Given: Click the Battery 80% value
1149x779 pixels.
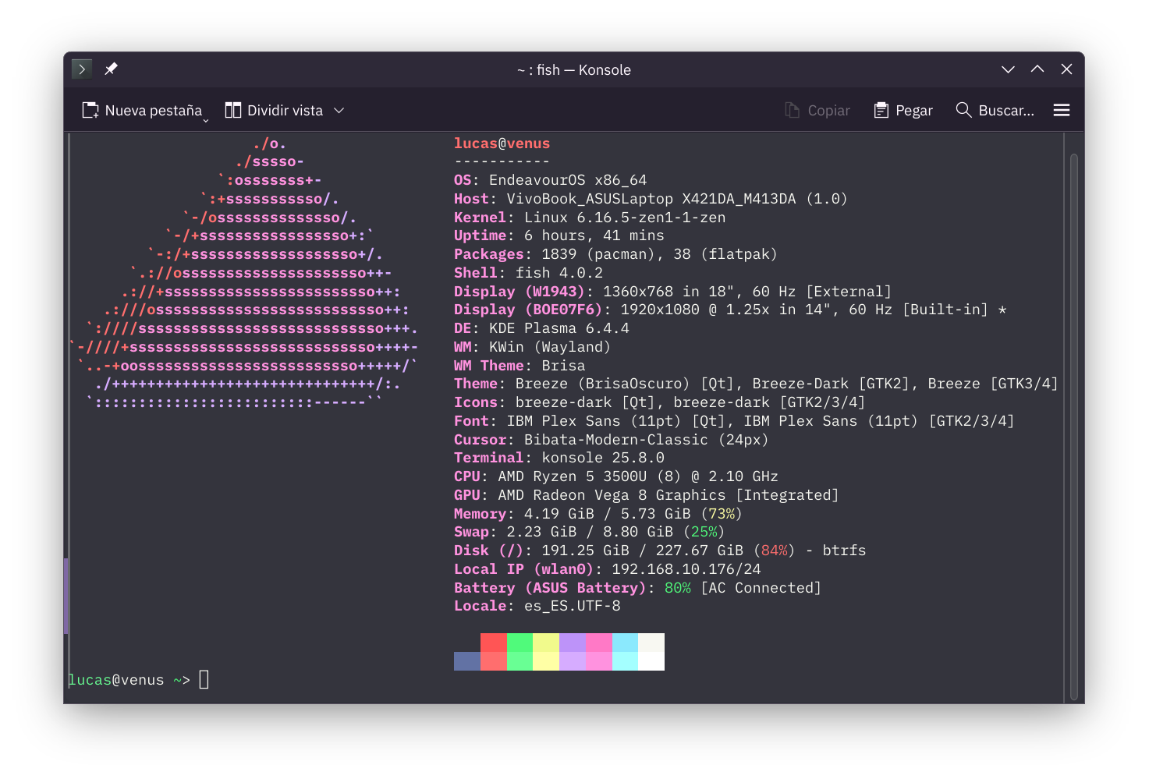Looking at the screenshot, I should pyautogui.click(x=678, y=588).
